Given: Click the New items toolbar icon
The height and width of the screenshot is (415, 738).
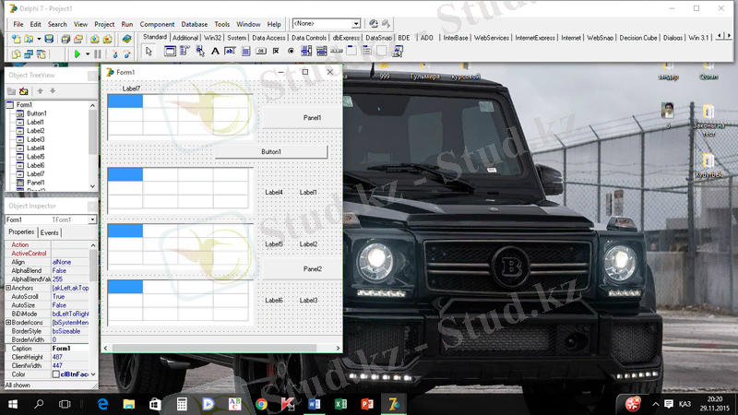Looking at the screenshot, I should 16,39.
